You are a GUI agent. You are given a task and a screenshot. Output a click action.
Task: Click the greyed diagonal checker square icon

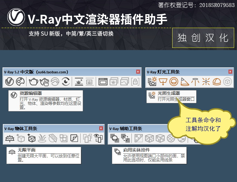click(x=139, y=138)
